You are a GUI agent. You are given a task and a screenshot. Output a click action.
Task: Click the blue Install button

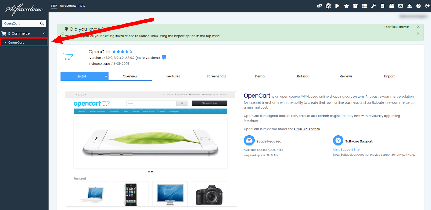pos(82,76)
